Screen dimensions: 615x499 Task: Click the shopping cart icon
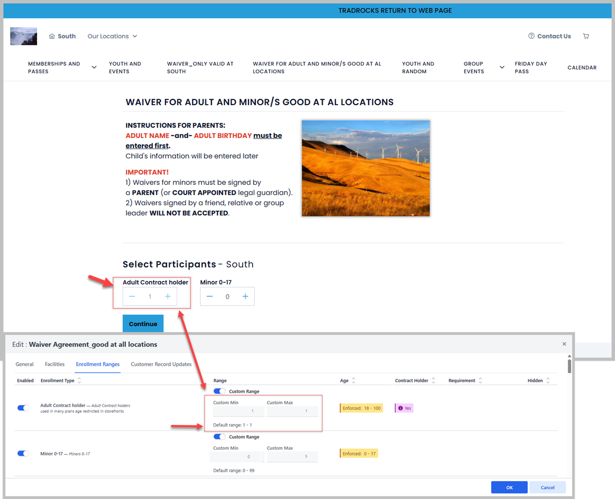tap(586, 36)
